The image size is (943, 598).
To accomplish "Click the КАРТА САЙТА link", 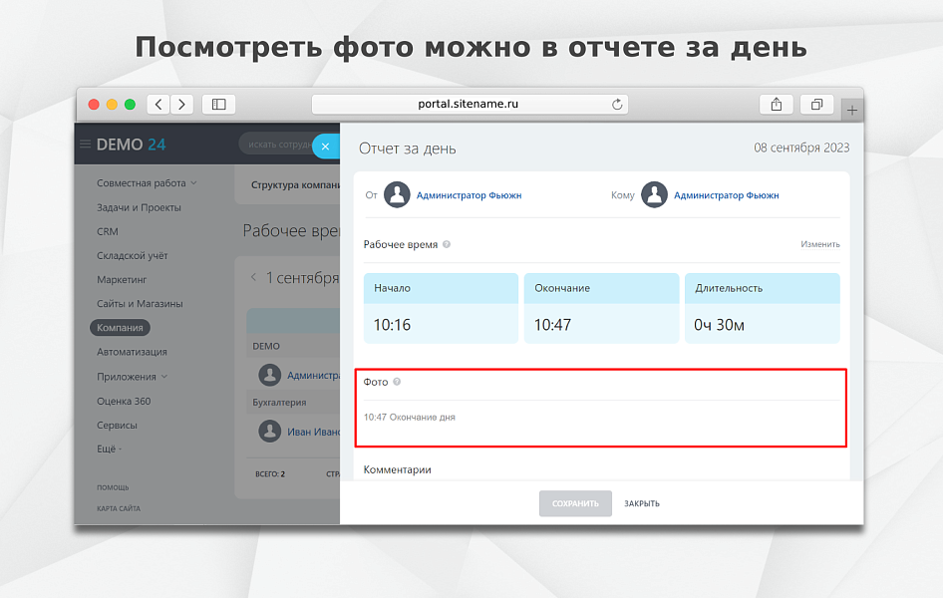I will (x=119, y=508).
